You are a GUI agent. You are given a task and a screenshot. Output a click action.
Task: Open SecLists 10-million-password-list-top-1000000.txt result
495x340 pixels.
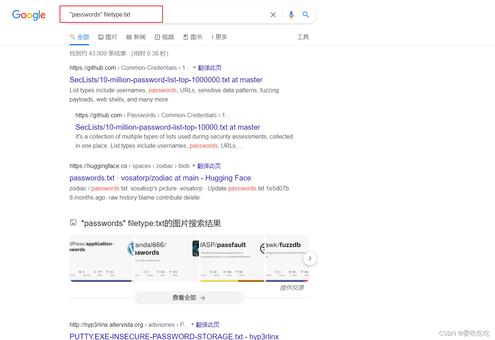[x=166, y=80]
